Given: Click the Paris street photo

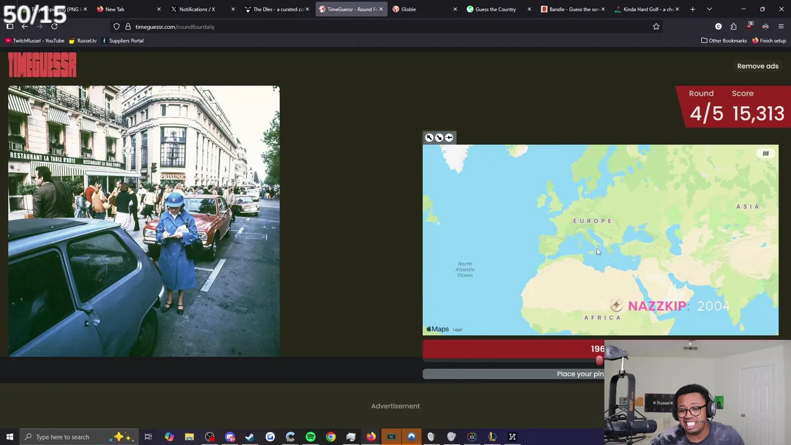Looking at the screenshot, I should [x=143, y=221].
